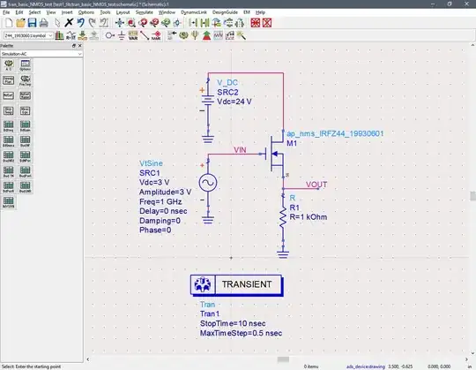
Task: Click the VAR variable equation icon
Action: (x=133, y=35)
